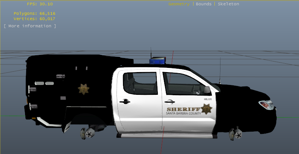Click the Vertices count label
This screenshot has width=299, height=154.
[35, 18]
